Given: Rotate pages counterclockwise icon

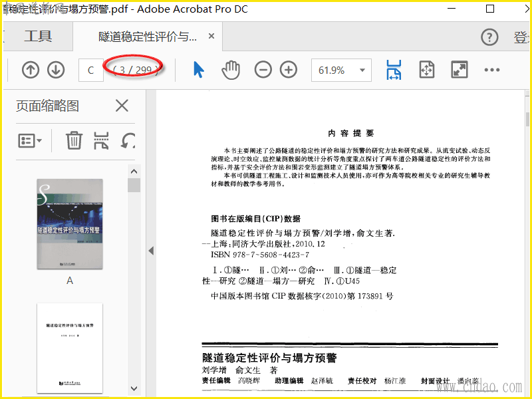Looking at the screenshot, I should pyautogui.click(x=128, y=140).
